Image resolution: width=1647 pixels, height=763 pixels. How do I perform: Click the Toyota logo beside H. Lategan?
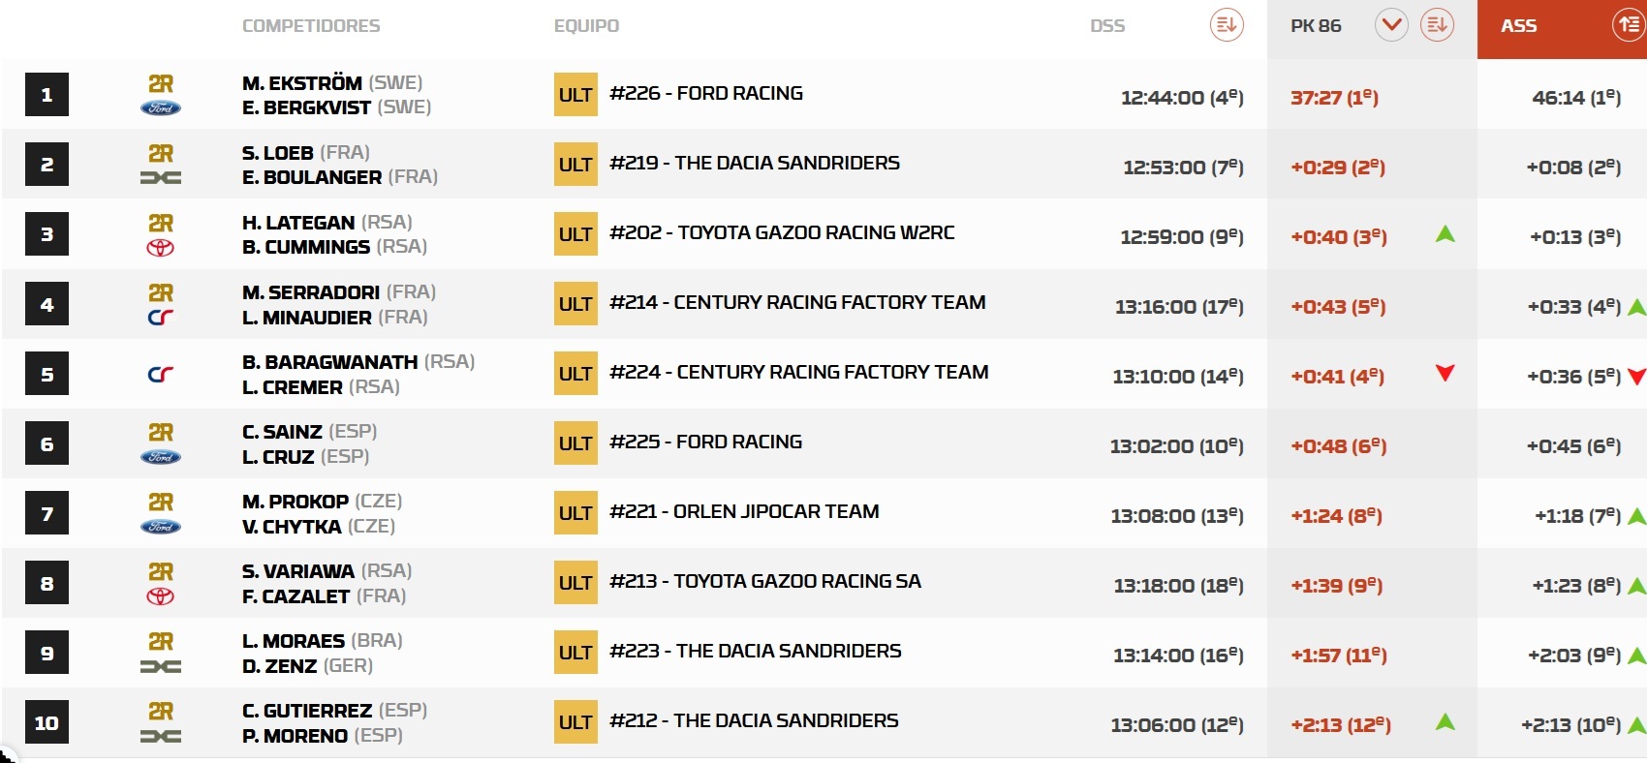[161, 248]
